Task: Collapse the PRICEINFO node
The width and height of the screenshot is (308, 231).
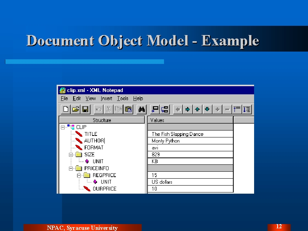Action: [71, 169]
